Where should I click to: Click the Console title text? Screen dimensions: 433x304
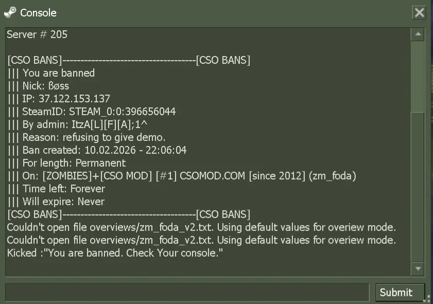pos(38,13)
